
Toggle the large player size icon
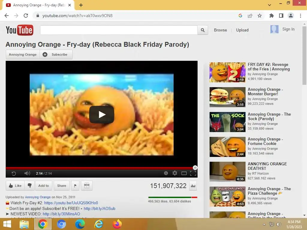[x=184, y=173]
